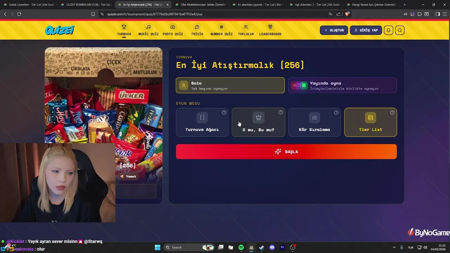Open Discord from taskbar
Screen dimensions: 450x253
(272, 247)
